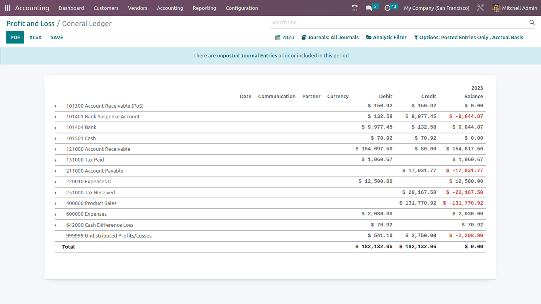Open the apps grid menu icon
Viewport: 541px width, 304px height.
pyautogui.click(x=8, y=8)
